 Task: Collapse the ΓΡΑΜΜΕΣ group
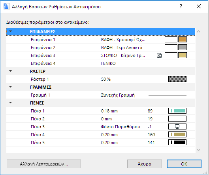tap(10, 87)
